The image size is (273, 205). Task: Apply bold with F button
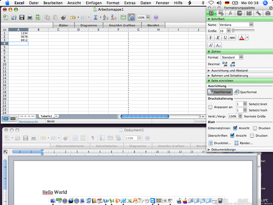[211, 38]
